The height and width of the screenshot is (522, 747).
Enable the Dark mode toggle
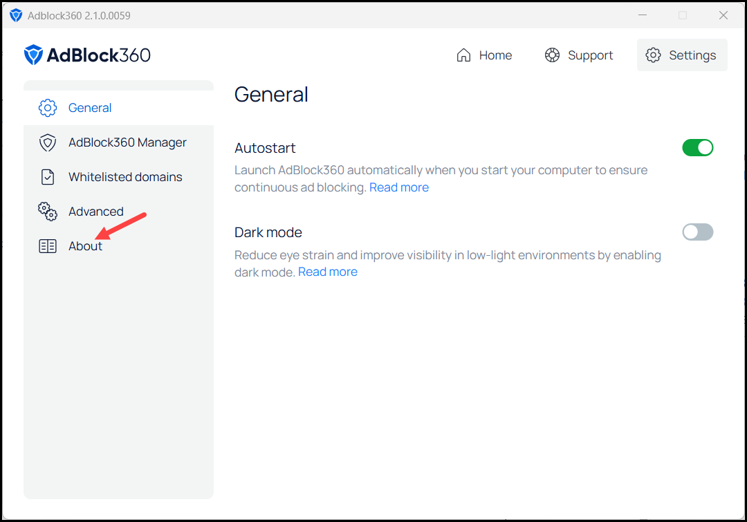tap(697, 232)
